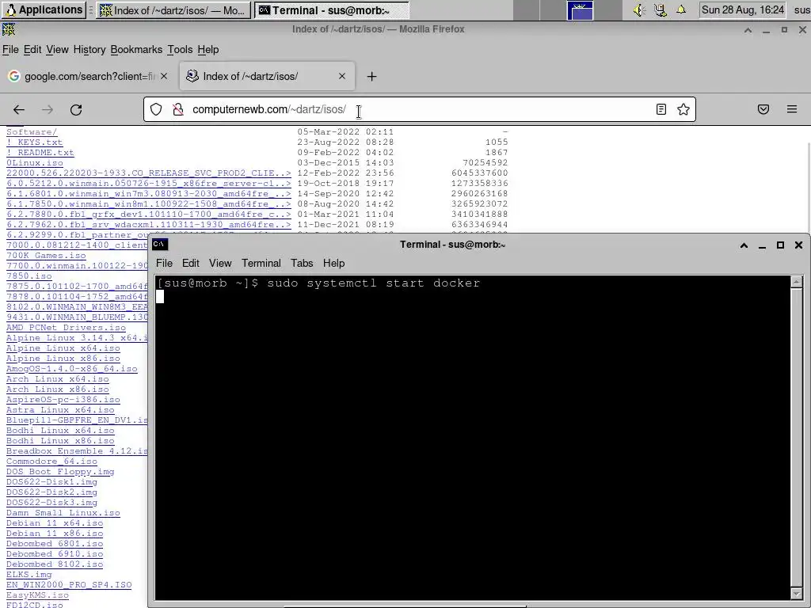Click the Terminal scrollbar up arrow
811x608 pixels.
pos(797,282)
